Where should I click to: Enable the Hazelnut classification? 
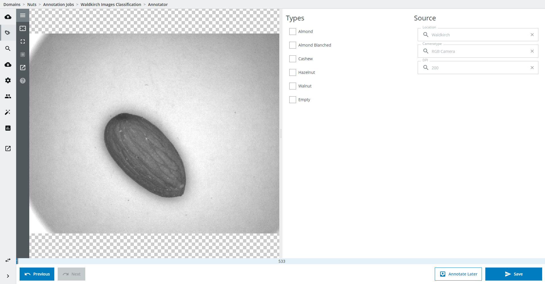(x=293, y=72)
